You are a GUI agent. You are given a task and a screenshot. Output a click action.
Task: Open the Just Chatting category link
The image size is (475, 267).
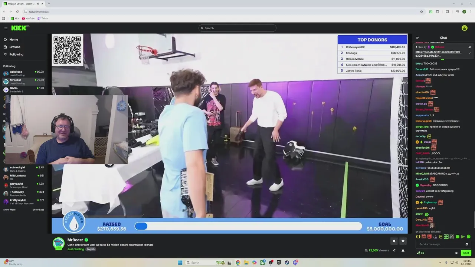pos(76,249)
